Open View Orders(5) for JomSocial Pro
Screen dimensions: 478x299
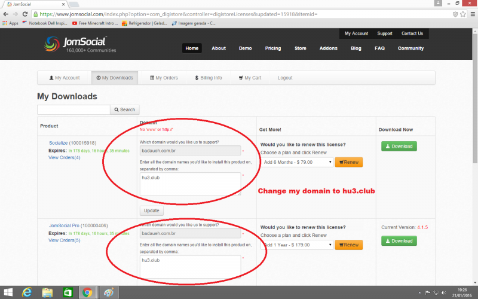tap(65, 240)
